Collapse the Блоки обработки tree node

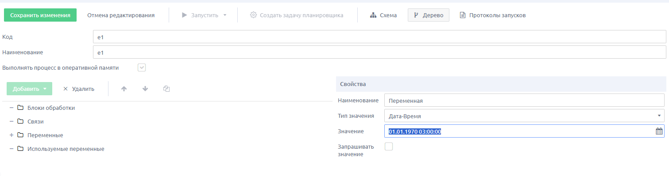click(11, 108)
